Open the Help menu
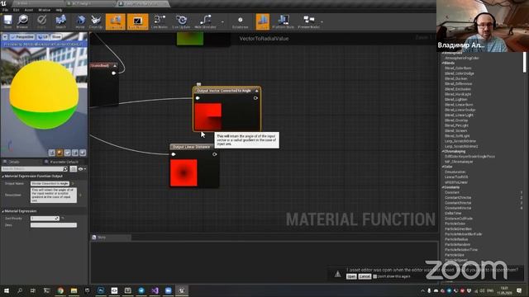529x297 pixels. tap(59, 10)
